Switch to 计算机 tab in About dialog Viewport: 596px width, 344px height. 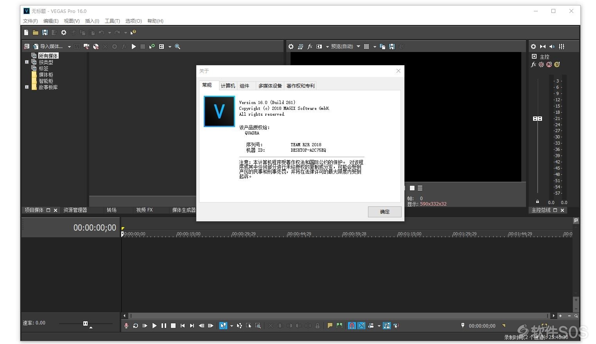pyautogui.click(x=228, y=86)
